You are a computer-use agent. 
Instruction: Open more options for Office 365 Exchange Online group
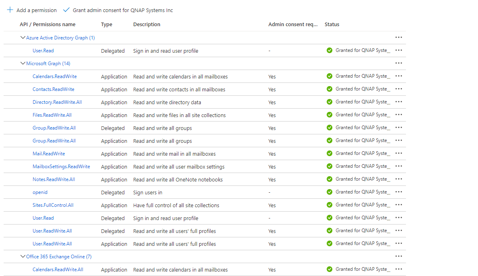[x=398, y=256]
